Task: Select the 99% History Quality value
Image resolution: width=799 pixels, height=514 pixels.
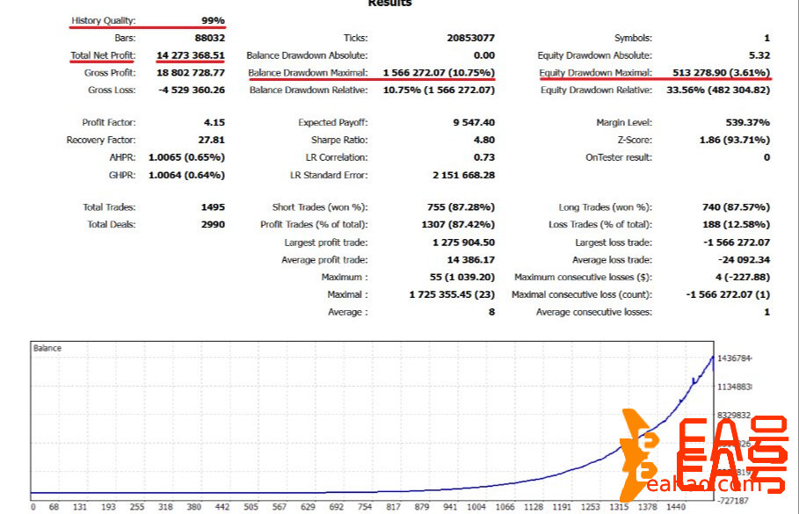Action: [212, 20]
